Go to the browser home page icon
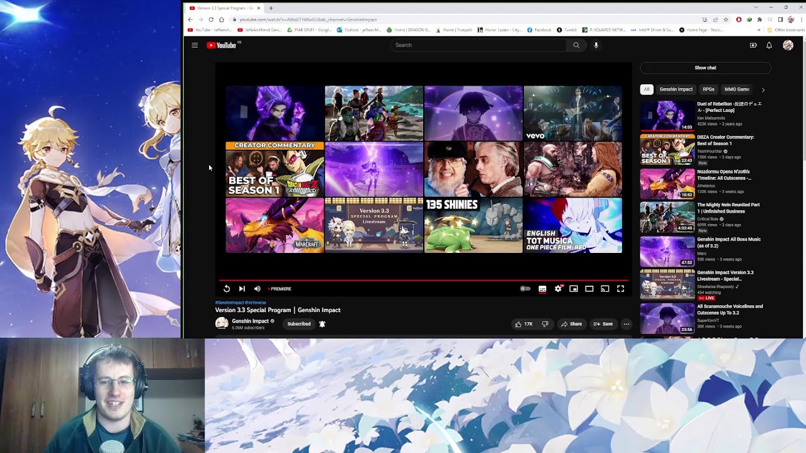Viewport: 806px width, 453px height. (x=221, y=20)
